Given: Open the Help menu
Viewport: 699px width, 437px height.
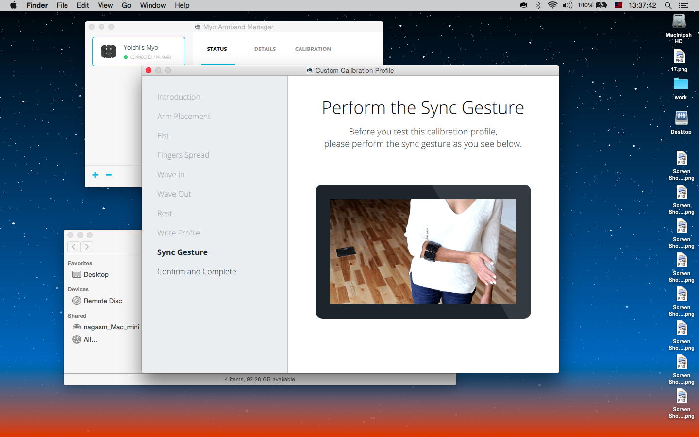Looking at the screenshot, I should [182, 5].
